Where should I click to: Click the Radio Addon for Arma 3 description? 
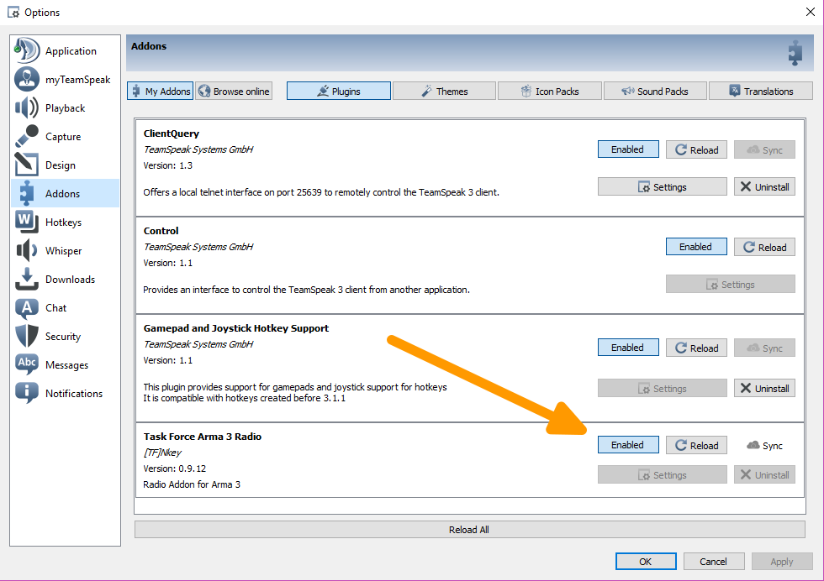tap(192, 484)
